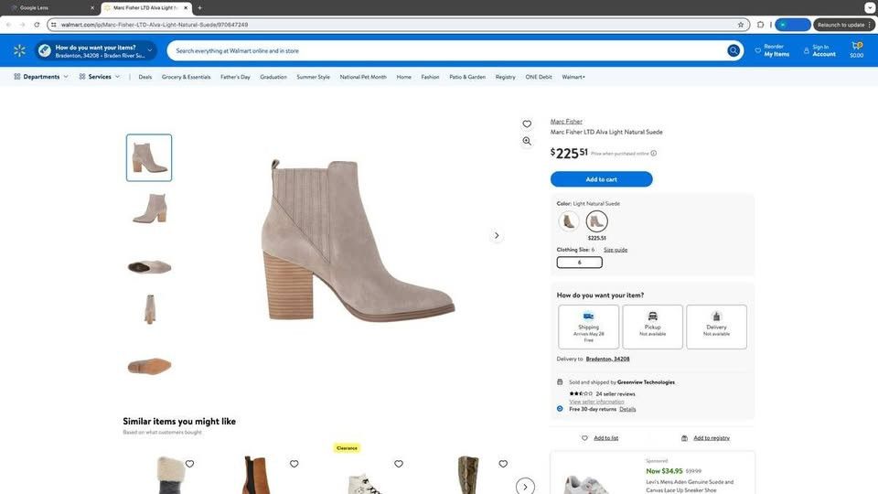Select the Shipping fulfillment option
This screenshot has height=494, width=878.
pyautogui.click(x=588, y=328)
